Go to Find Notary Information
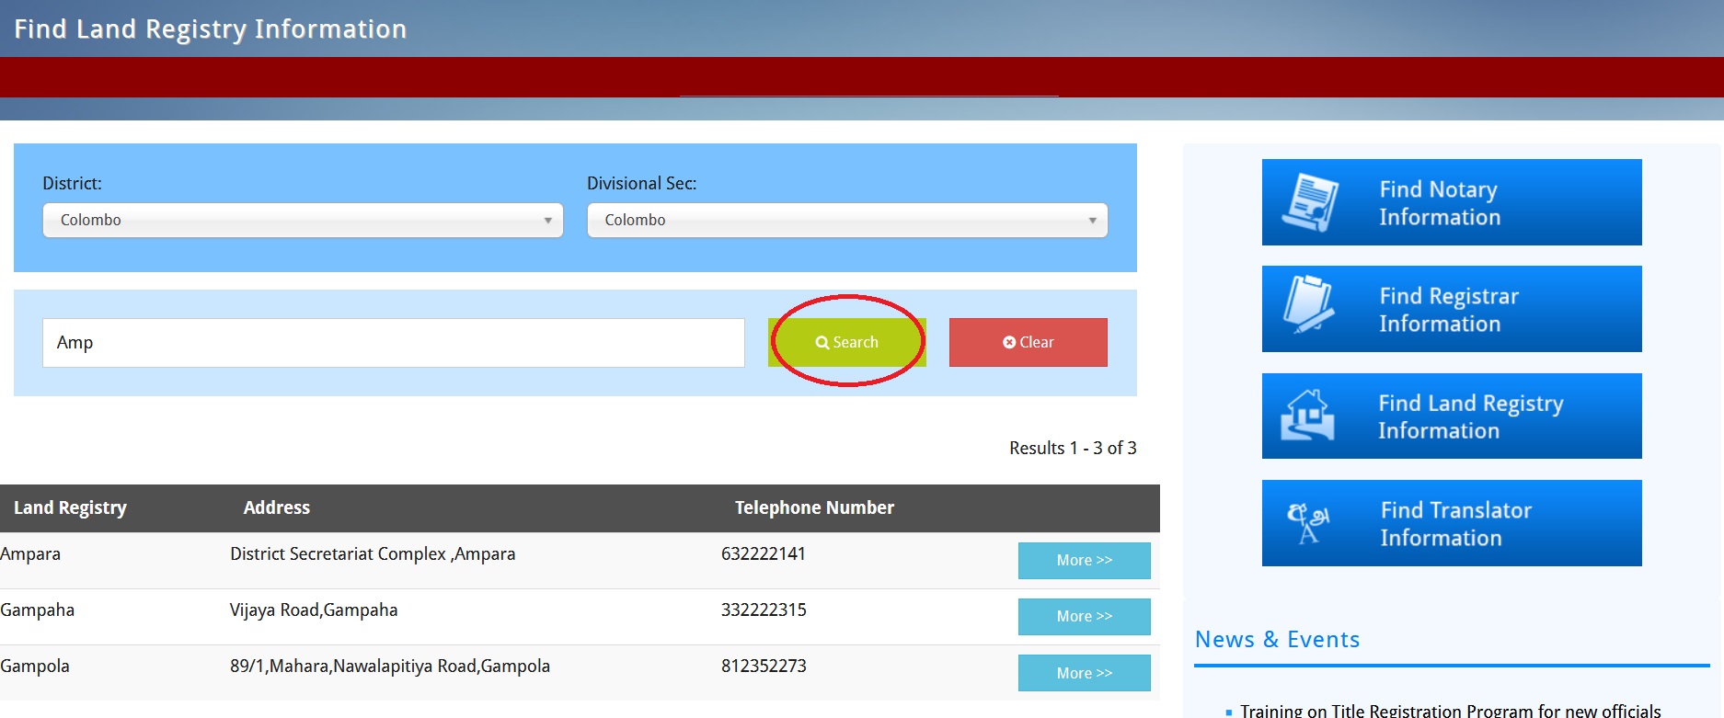 [1451, 202]
